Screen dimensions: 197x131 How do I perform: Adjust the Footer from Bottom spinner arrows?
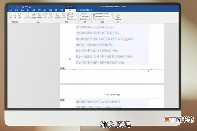[111, 16]
